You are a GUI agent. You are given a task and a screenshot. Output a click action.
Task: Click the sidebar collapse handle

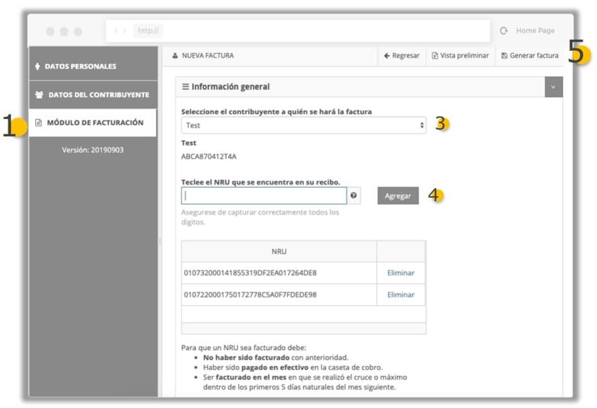pos(159,241)
